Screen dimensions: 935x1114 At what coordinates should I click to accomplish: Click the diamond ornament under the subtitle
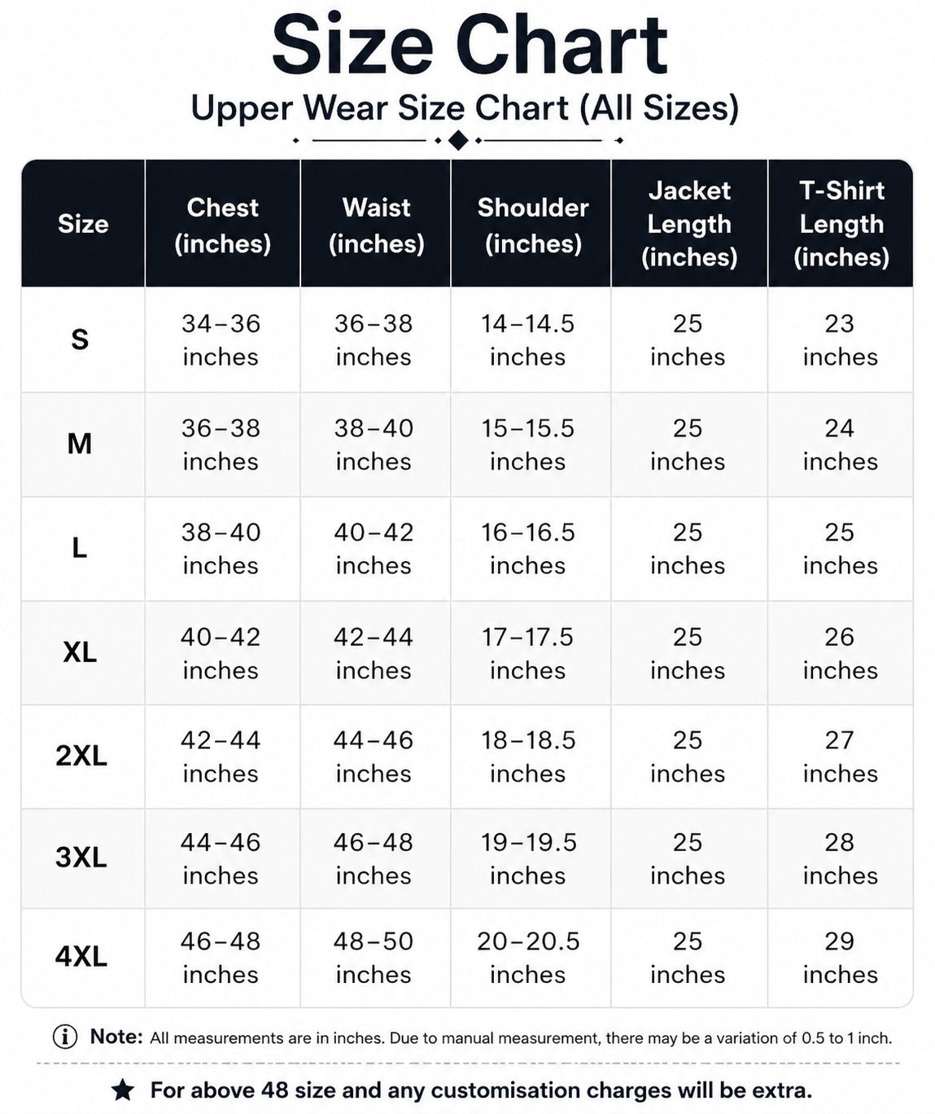click(458, 141)
